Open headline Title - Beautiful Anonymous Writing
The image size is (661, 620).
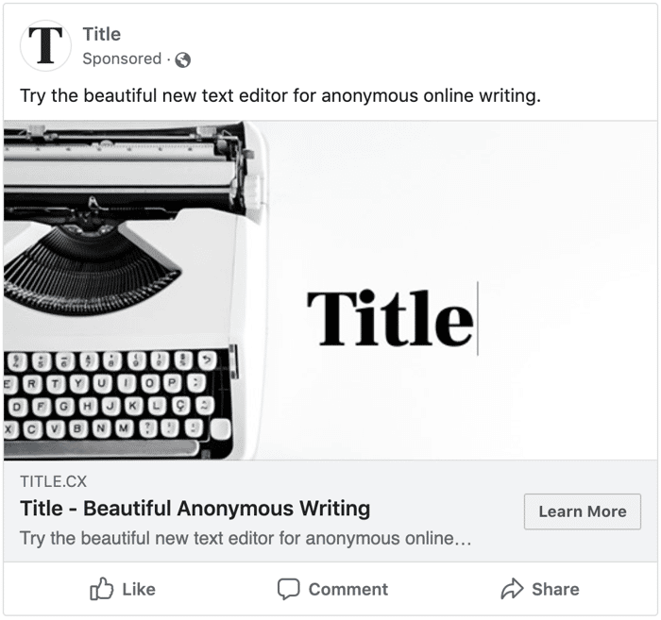point(195,508)
